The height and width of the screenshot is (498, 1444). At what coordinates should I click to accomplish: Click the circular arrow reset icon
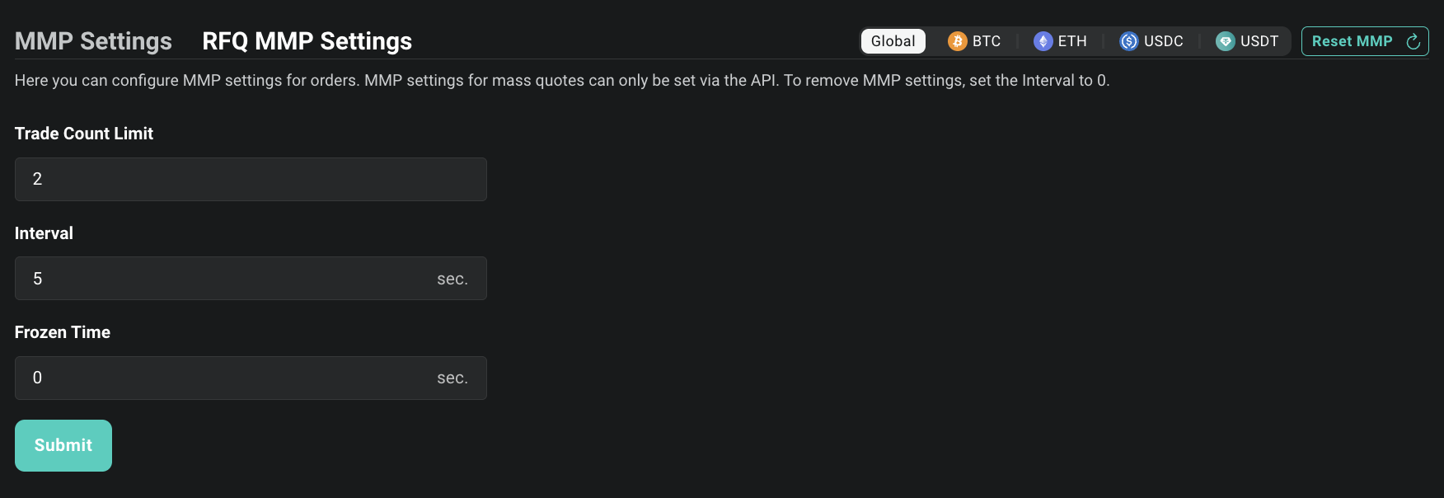(1413, 41)
